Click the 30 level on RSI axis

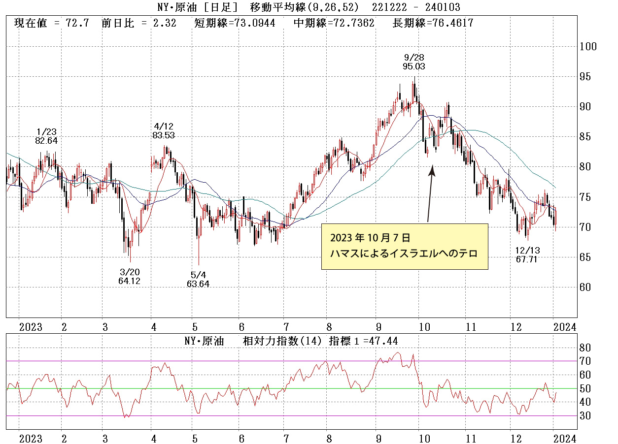(x=586, y=416)
